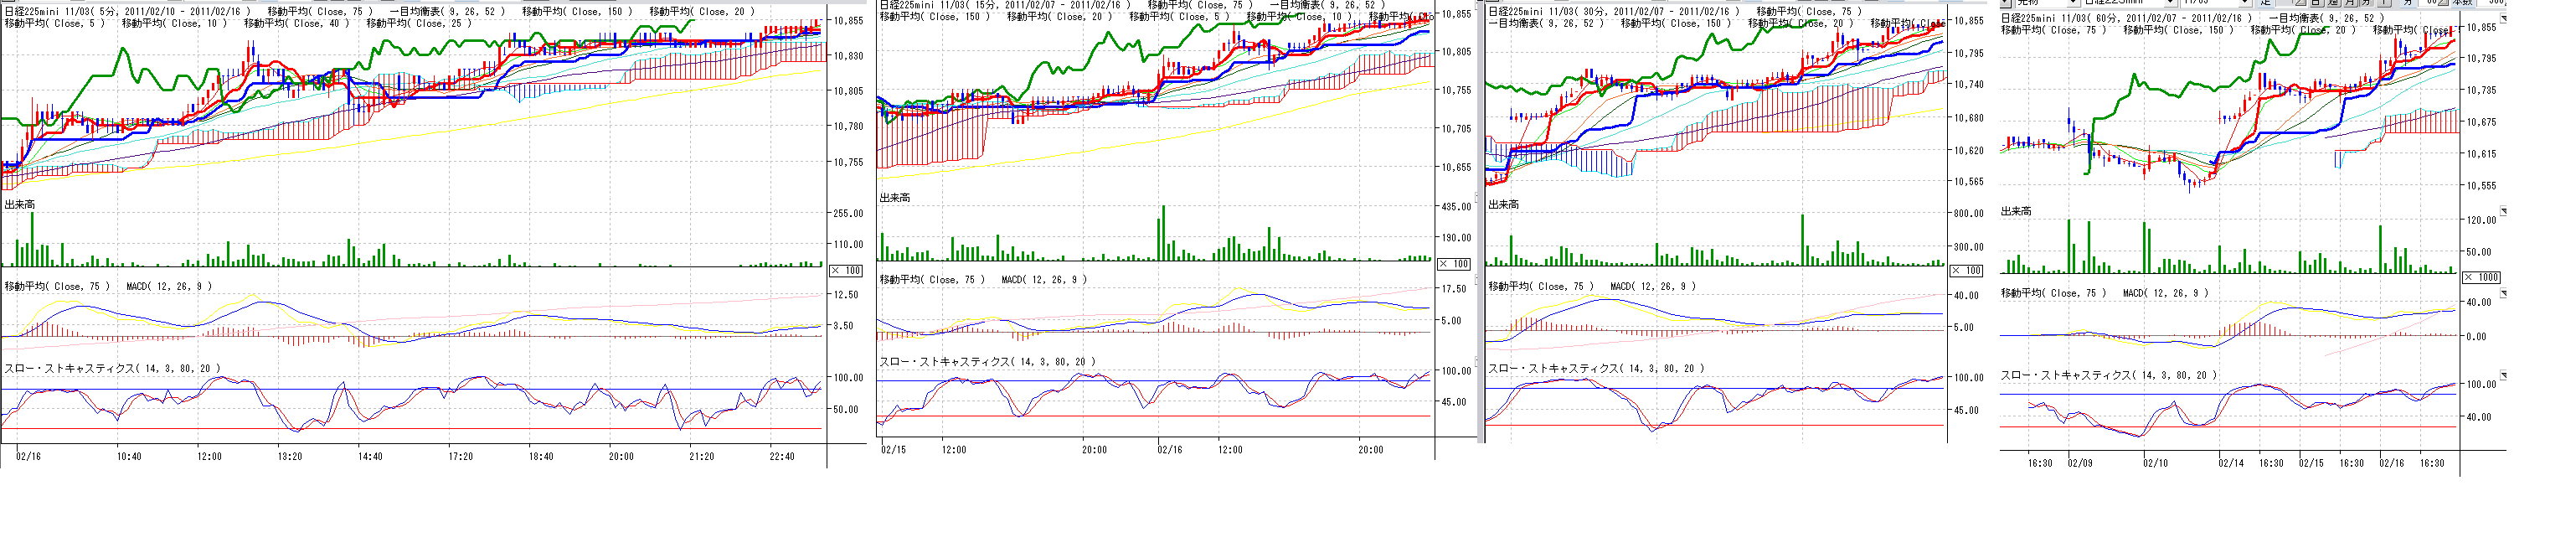This screenshot has height=553, width=2576.
Task: Click the 02/10 date marker on 60分 chart
Action: (2155, 463)
